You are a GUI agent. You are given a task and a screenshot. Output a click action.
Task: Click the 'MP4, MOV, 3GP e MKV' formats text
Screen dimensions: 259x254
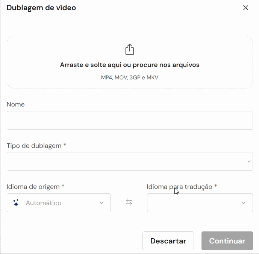130,78
